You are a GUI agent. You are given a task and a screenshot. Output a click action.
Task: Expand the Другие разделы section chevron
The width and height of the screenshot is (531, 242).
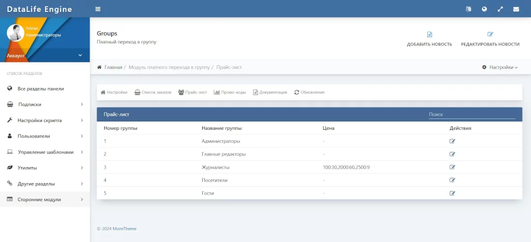[x=82, y=184]
